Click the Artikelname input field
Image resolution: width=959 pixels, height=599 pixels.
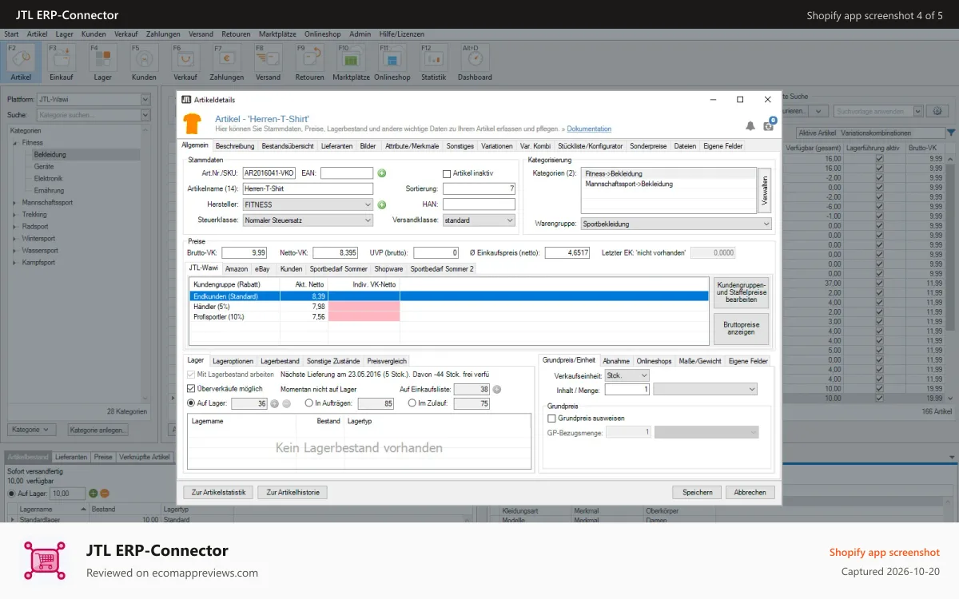pos(308,189)
